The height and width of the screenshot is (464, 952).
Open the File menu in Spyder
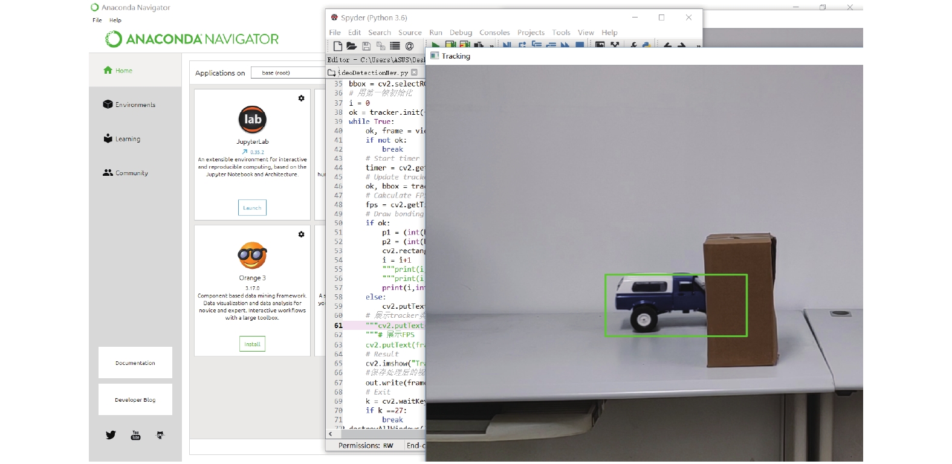tap(335, 33)
